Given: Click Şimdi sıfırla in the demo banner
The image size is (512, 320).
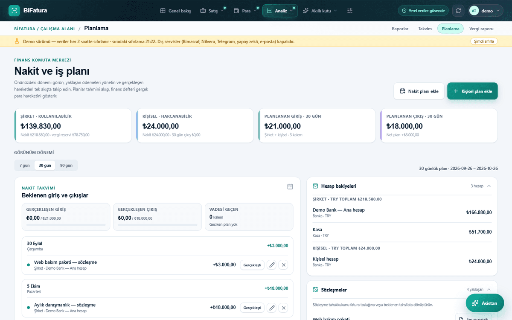Looking at the screenshot, I should coord(484,41).
